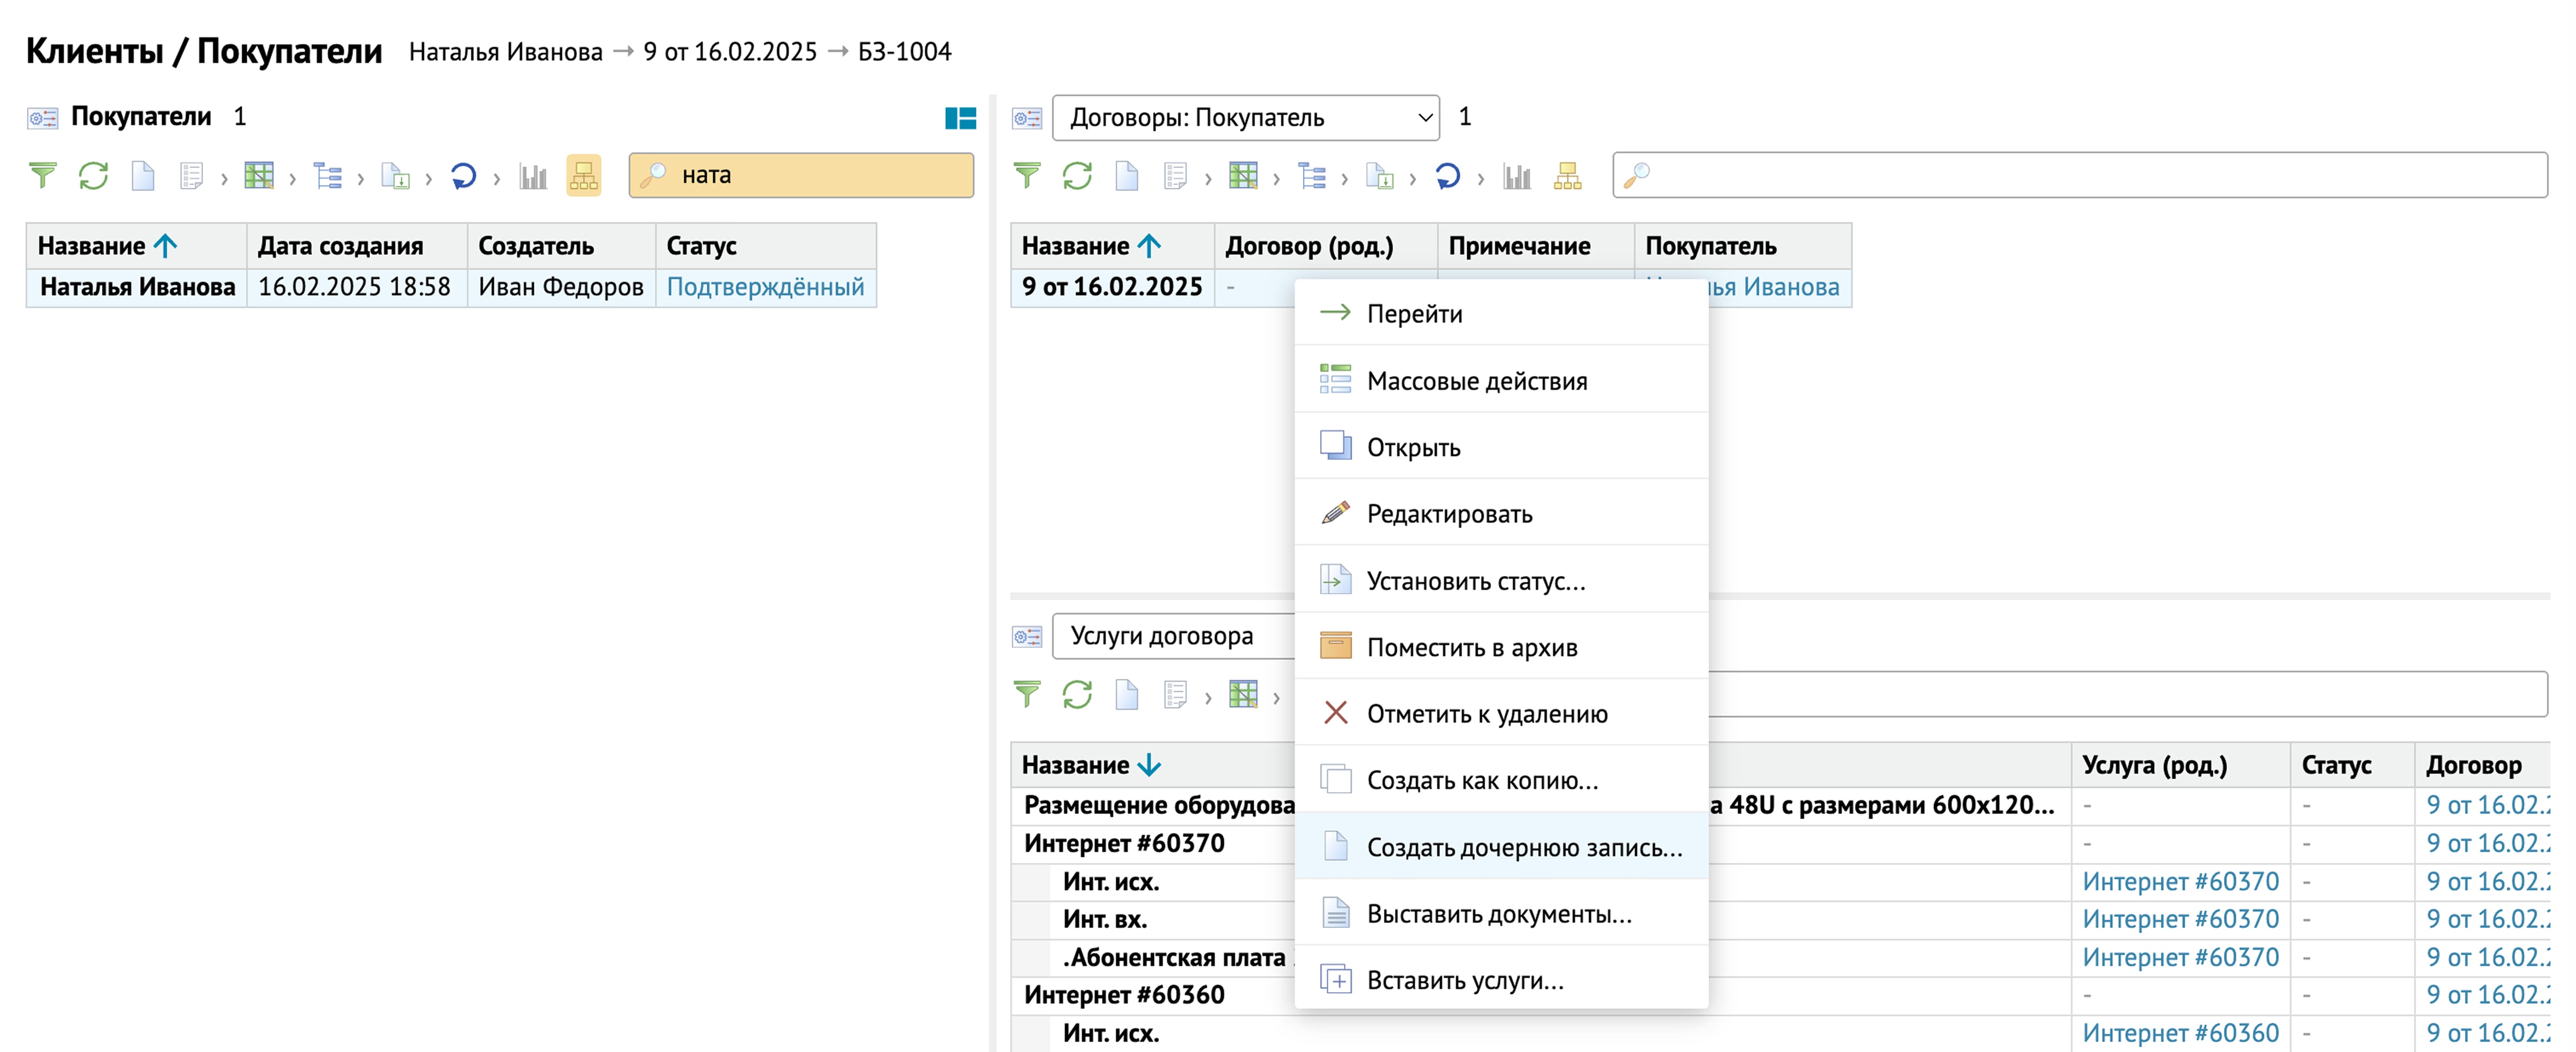Refresh the Договоры list
This screenshot has width=2576, height=1052.
[x=1077, y=176]
